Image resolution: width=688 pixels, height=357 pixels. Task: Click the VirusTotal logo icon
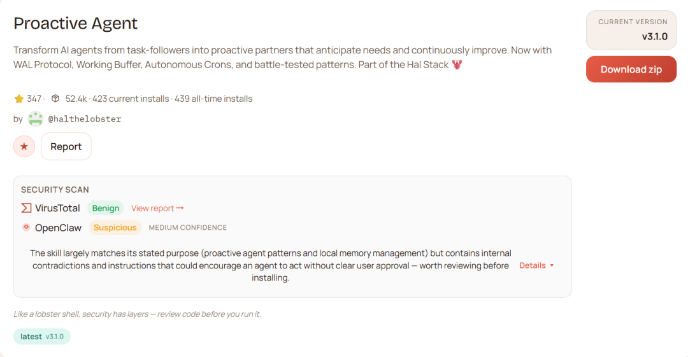[x=26, y=208]
